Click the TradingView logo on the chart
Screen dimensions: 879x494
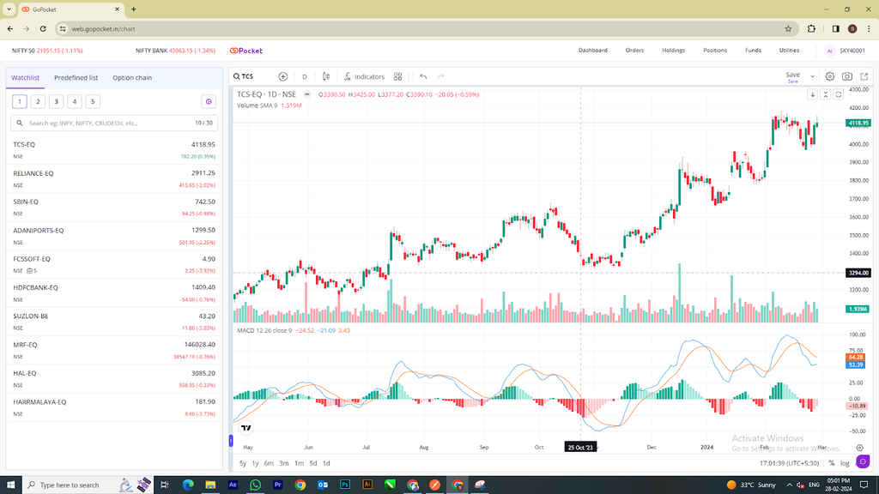pos(246,428)
